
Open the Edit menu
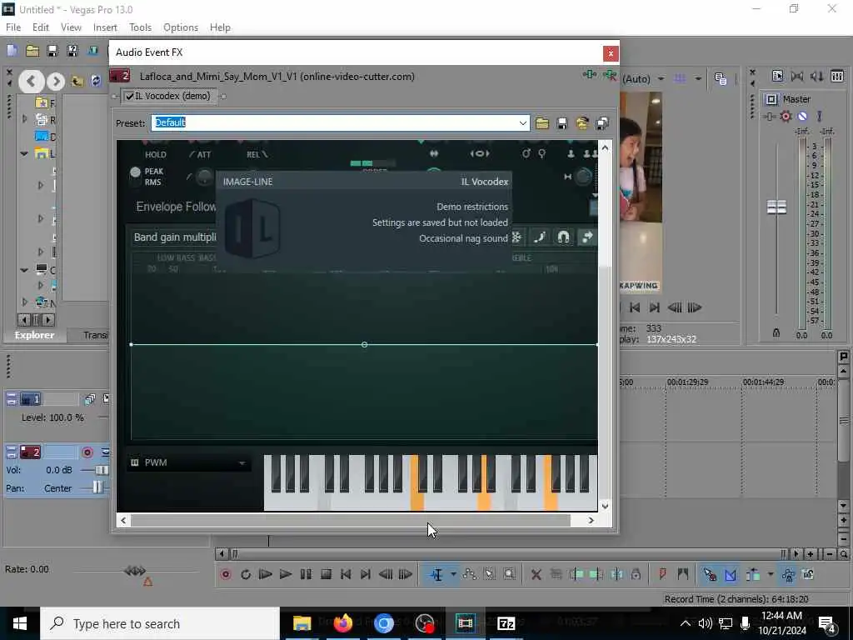point(41,27)
